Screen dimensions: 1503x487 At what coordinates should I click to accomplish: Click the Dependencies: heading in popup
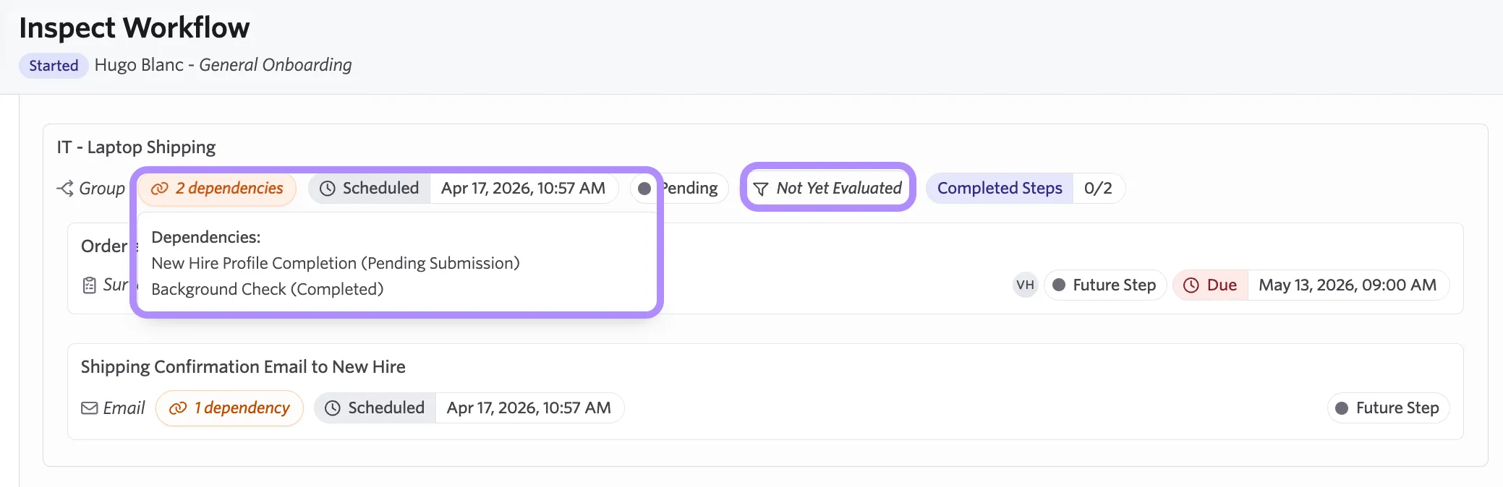[206, 237]
